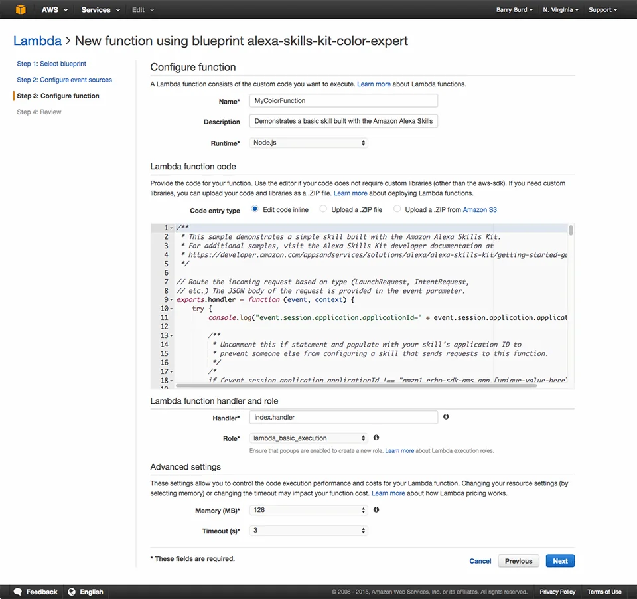Open Terms of Use link

pos(604,592)
